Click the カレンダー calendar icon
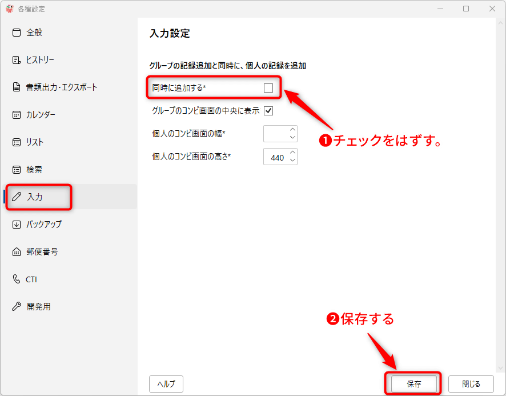Image resolution: width=506 pixels, height=396 pixels. [17, 115]
